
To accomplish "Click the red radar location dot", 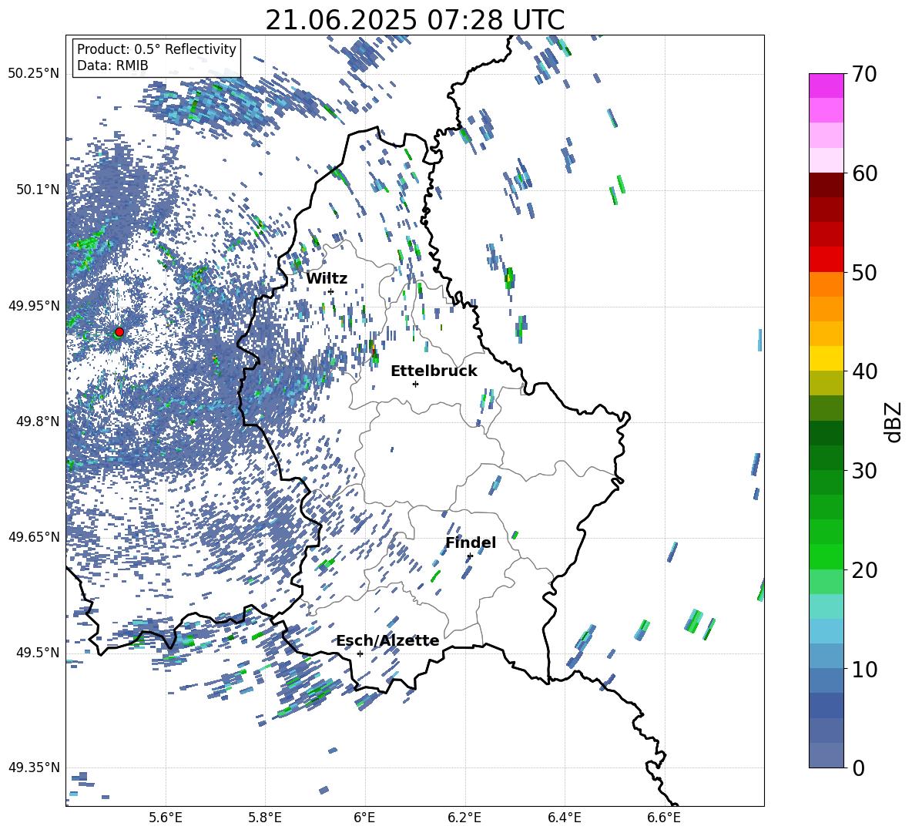I will click(119, 331).
